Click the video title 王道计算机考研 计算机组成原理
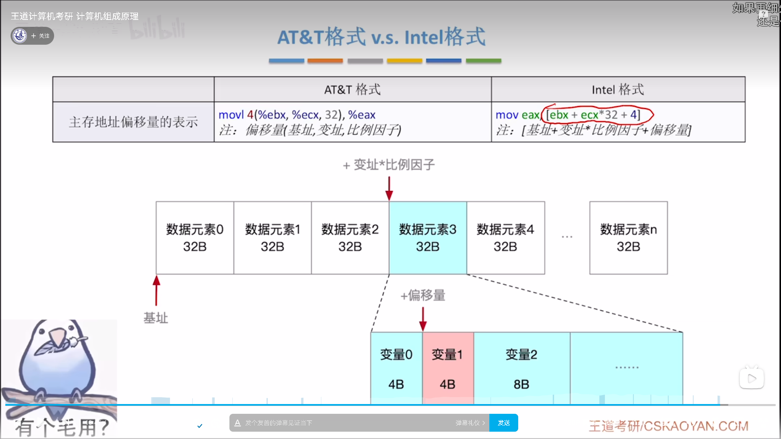 (74, 16)
